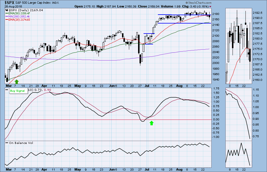Select the MA(200) 2052.46 legend entry

point(19,16)
